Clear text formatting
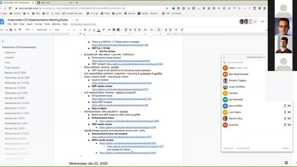This screenshot has height=167, width=297. [x=176, y=30]
